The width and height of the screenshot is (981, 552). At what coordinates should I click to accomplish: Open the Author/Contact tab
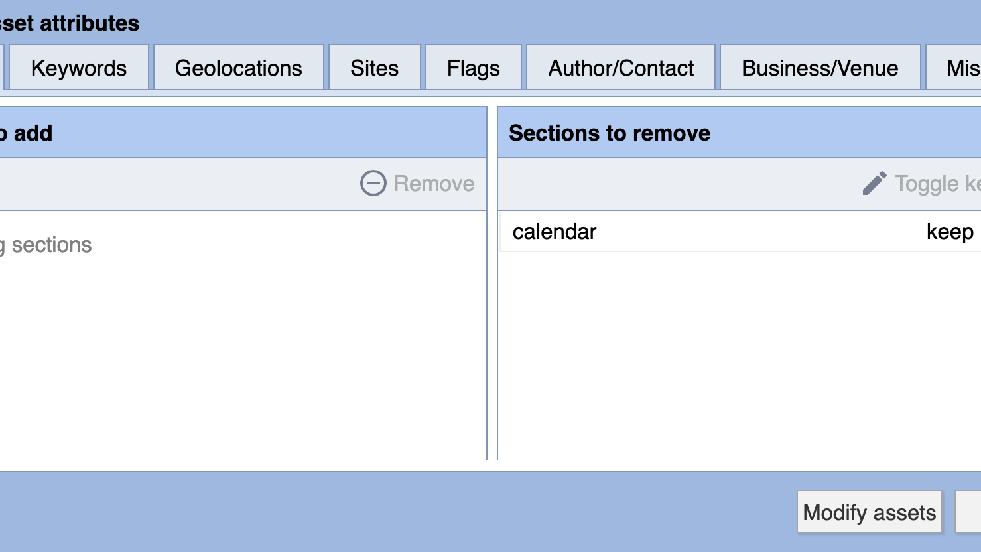click(x=620, y=67)
